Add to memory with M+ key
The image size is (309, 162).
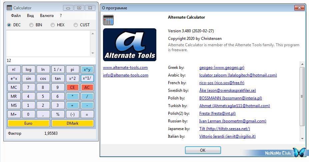click(x=14, y=114)
